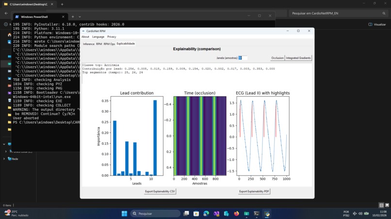Click the 'Explainability (comparison)' heading
This screenshot has width=391, height=219.
tap(197, 49)
